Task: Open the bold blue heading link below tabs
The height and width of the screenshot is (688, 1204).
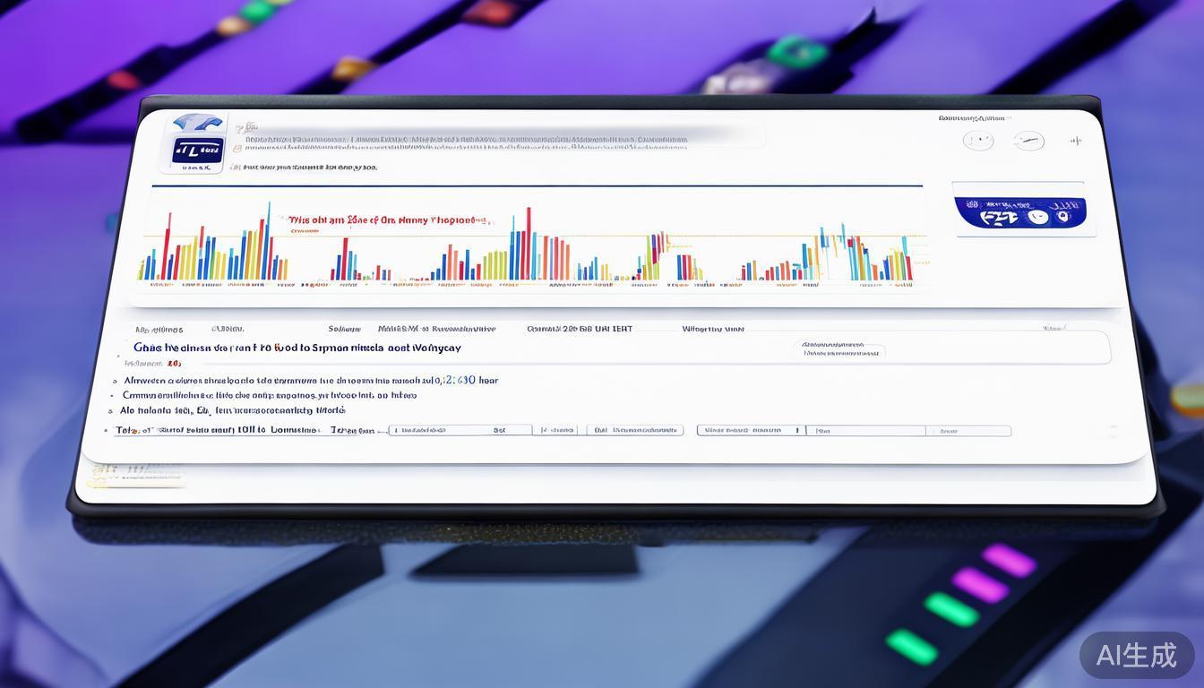Action: coord(297,348)
